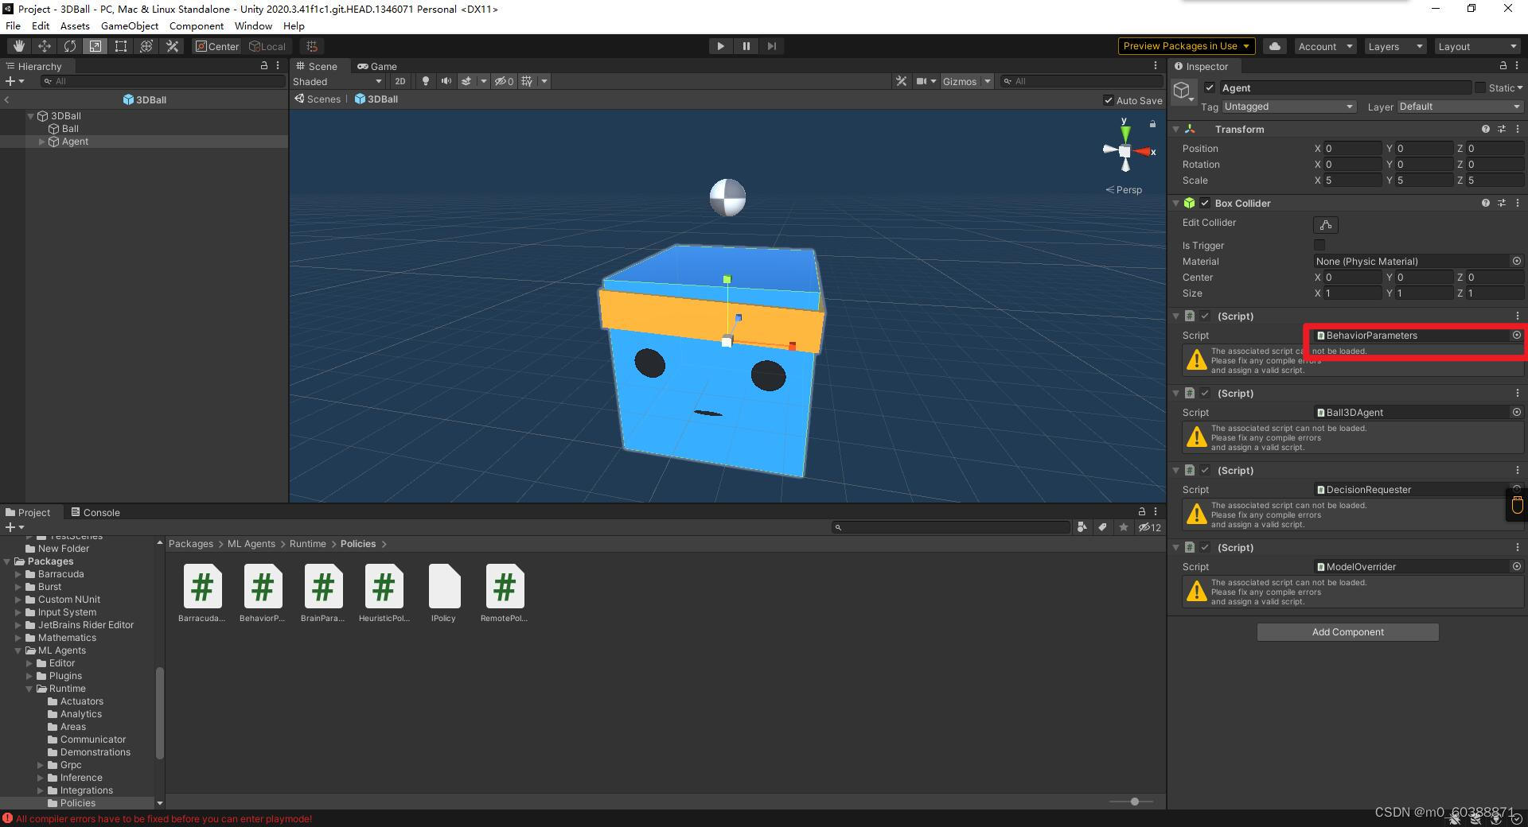Click the Preview Packages in Use button
Viewport: 1528px width, 827px height.
tap(1185, 46)
